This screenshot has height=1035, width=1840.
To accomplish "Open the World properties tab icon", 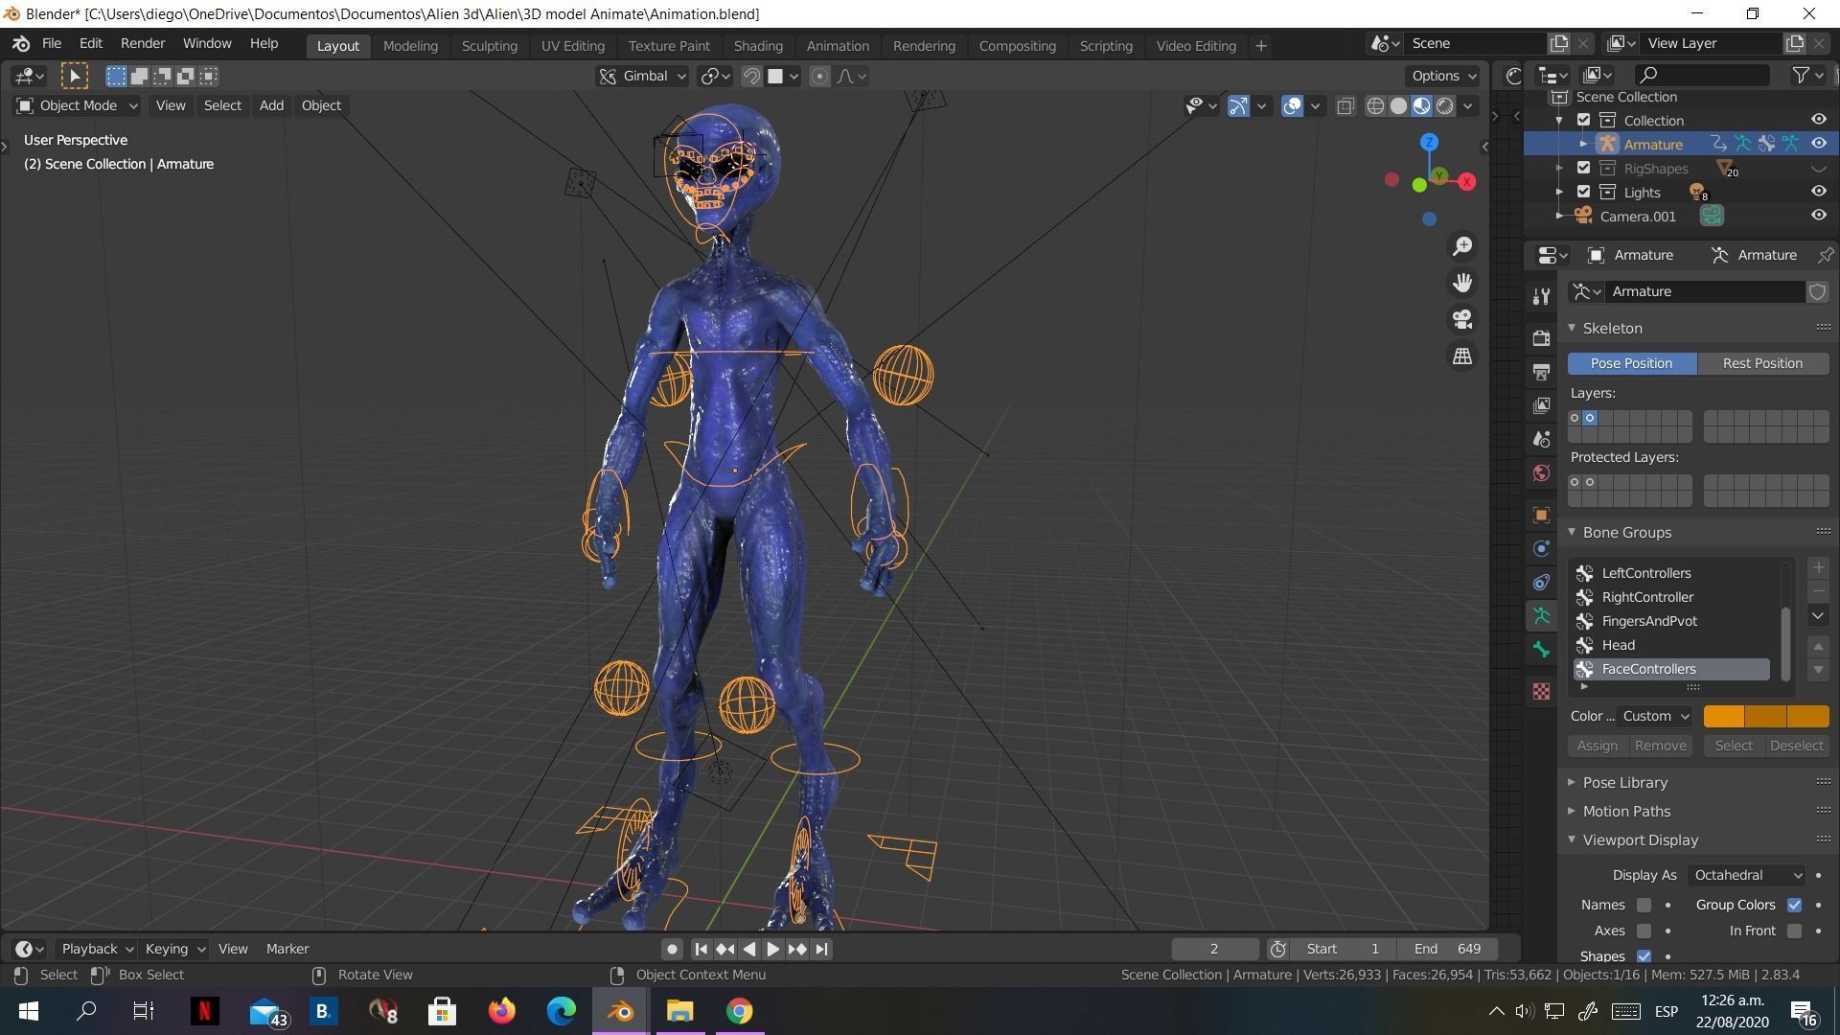I will point(1541,472).
